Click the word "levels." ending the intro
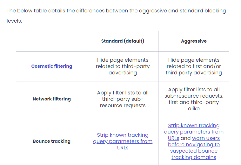This screenshot has height=165, width=241. (14, 22)
